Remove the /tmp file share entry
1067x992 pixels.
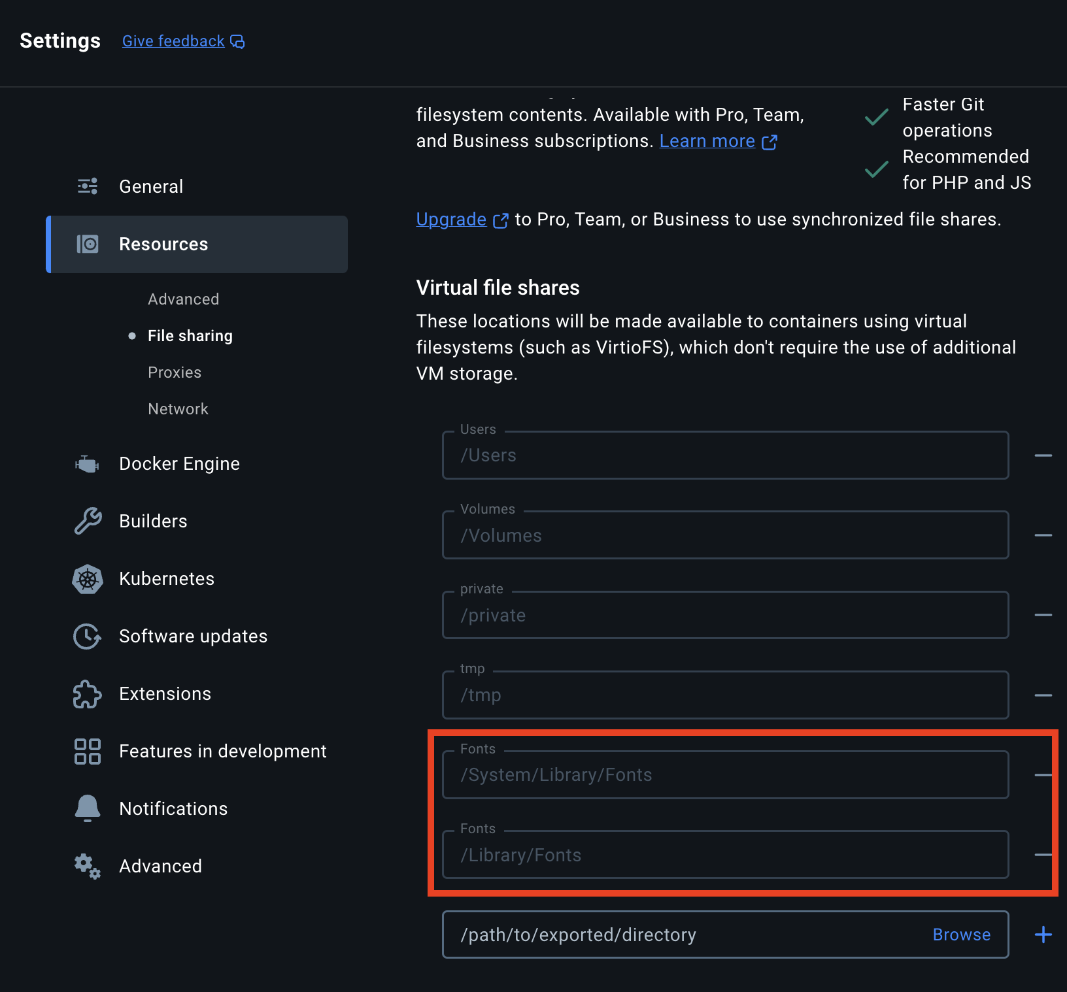coord(1044,695)
